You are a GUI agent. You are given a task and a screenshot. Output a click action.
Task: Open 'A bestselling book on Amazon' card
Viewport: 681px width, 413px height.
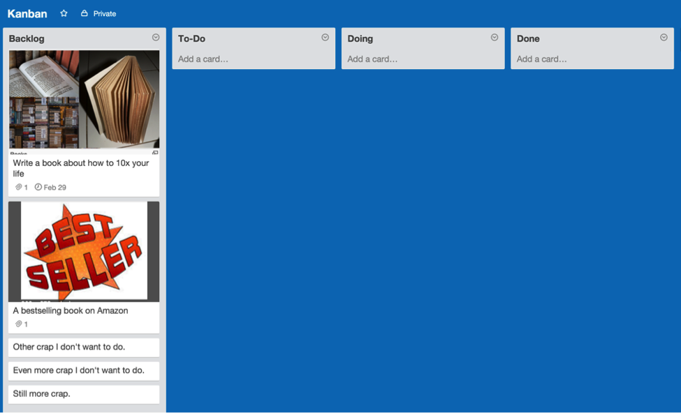pyautogui.click(x=71, y=310)
